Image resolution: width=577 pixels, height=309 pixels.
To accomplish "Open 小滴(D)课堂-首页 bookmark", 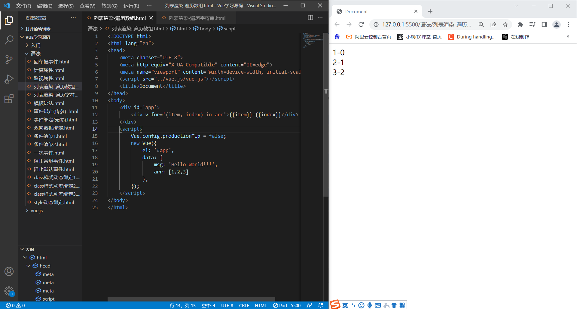I will tap(420, 37).
